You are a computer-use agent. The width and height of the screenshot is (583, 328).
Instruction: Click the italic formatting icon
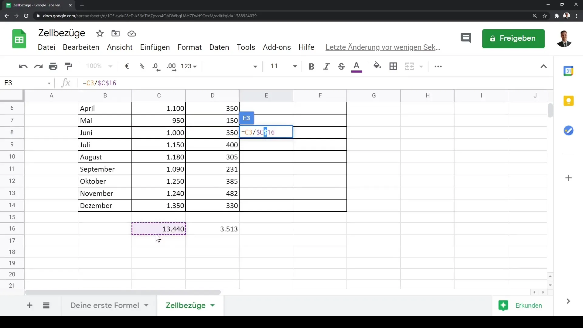pyautogui.click(x=326, y=66)
